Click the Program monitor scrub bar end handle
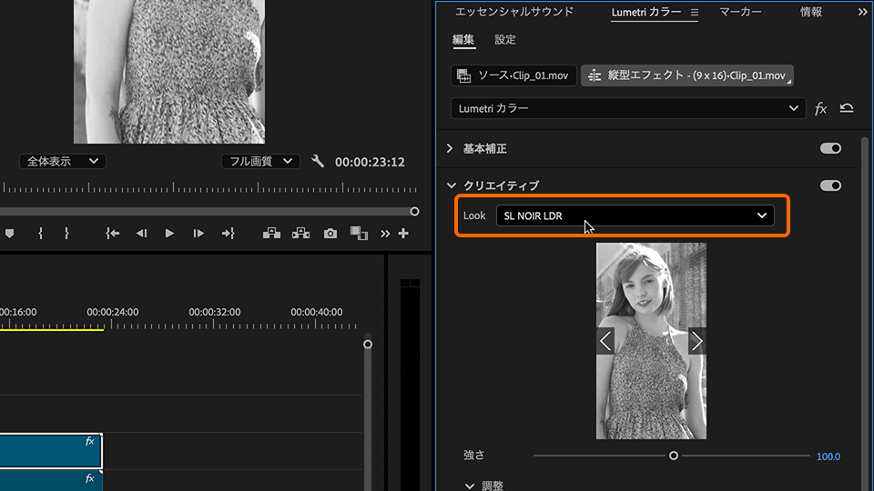 pos(414,212)
